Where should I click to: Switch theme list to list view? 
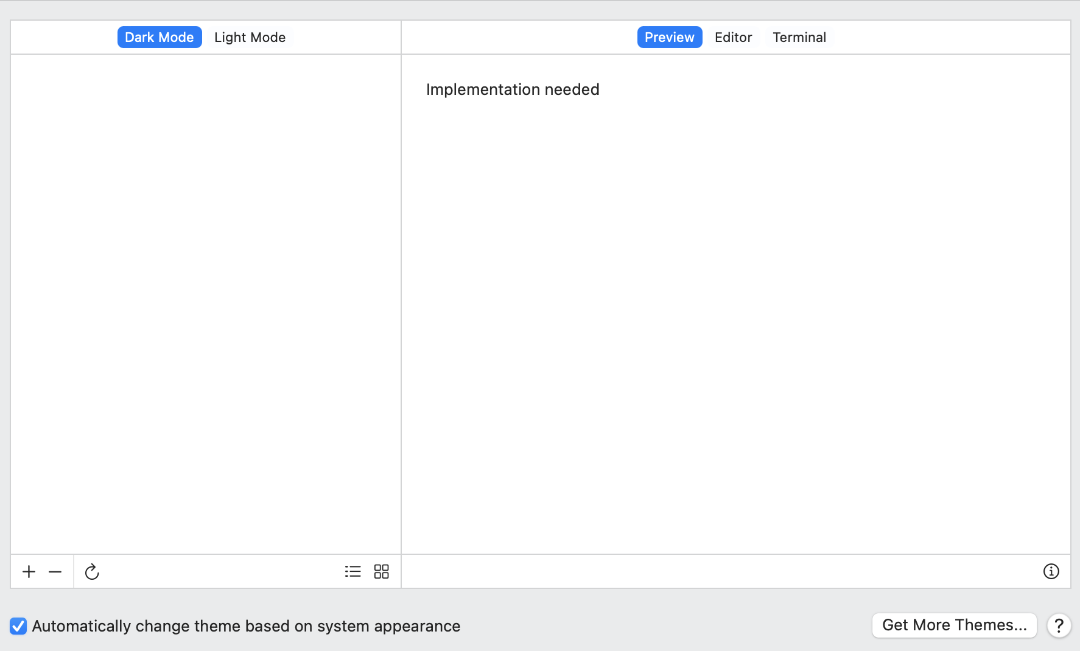click(x=353, y=571)
